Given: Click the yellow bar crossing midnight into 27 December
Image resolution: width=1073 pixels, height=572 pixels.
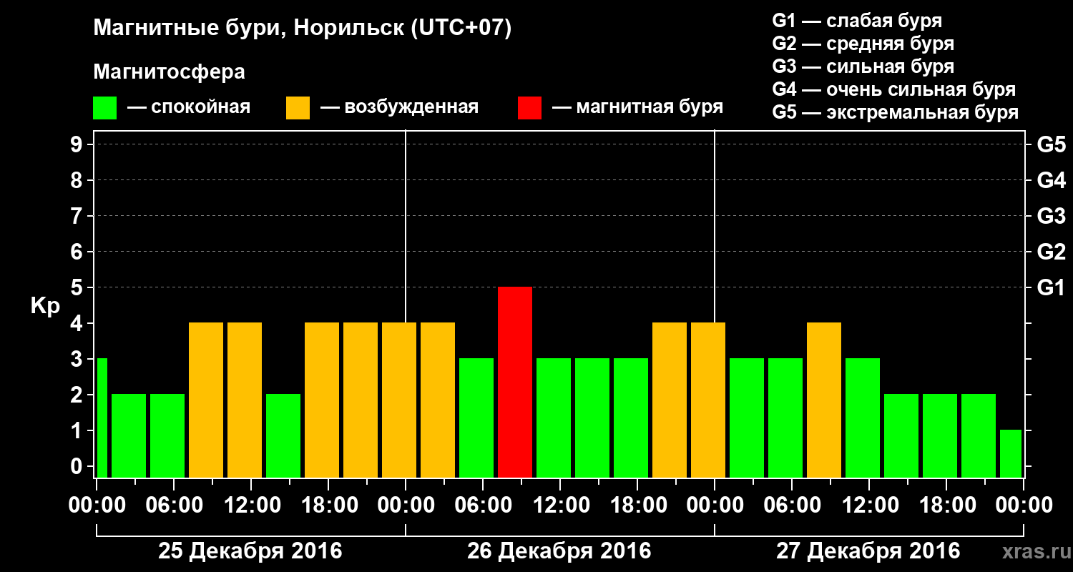Looking at the screenshot, I should coord(708,400).
